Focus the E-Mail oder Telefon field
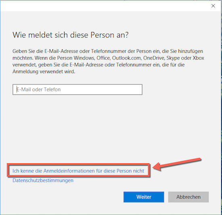Screen dimensions: 222x215 (x=77, y=90)
